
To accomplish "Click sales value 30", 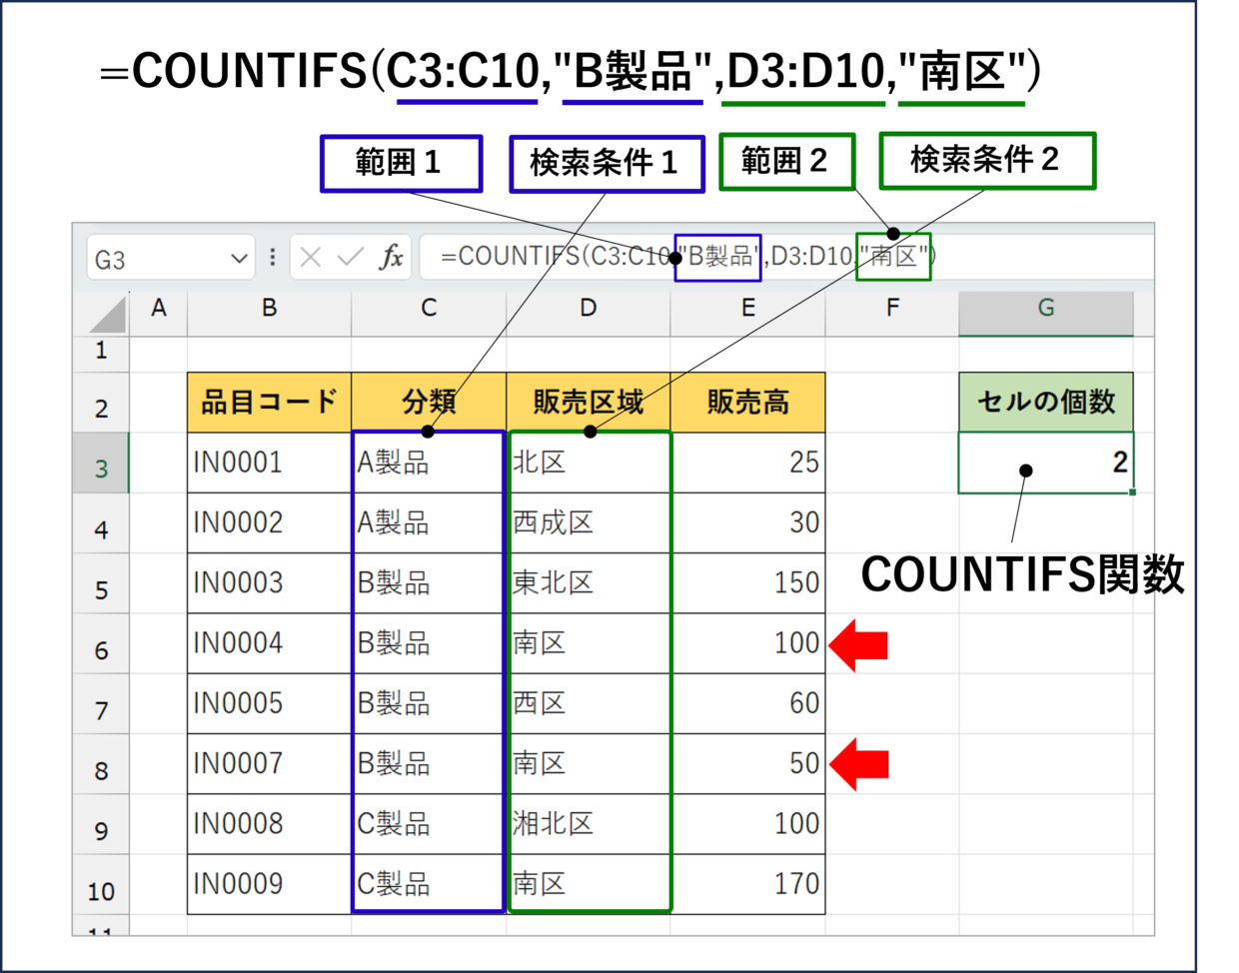I will coord(748,522).
